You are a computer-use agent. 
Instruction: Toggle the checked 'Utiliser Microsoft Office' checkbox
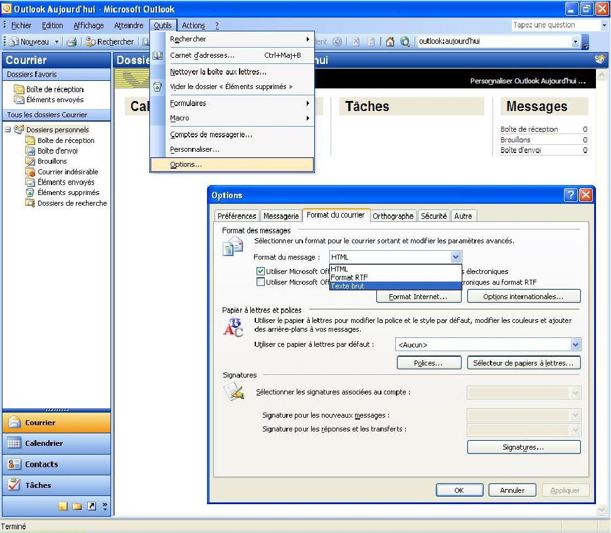261,271
